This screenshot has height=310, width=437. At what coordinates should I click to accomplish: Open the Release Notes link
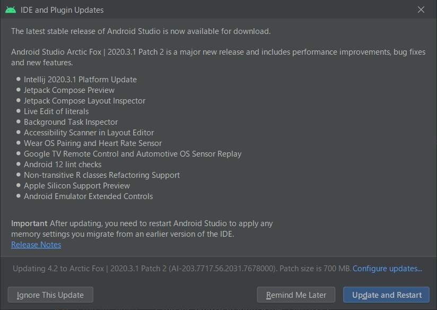[36, 245]
